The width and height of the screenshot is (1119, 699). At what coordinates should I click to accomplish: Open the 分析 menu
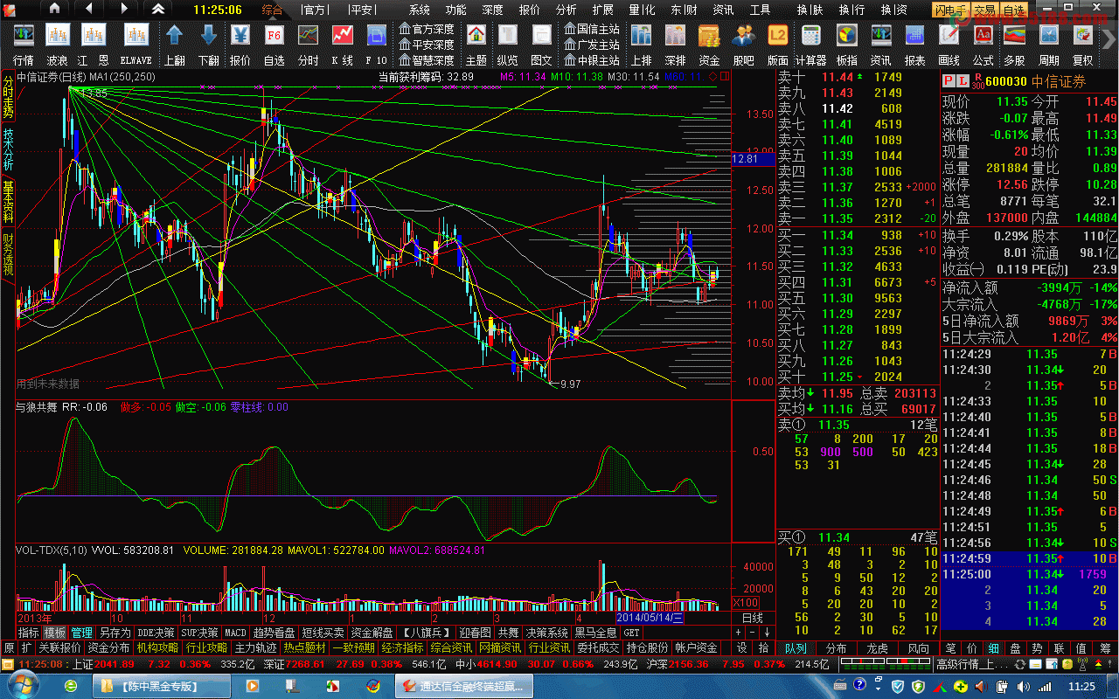tap(566, 10)
